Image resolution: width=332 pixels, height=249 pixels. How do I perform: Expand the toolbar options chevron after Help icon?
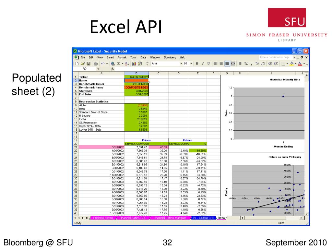[x=147, y=64]
